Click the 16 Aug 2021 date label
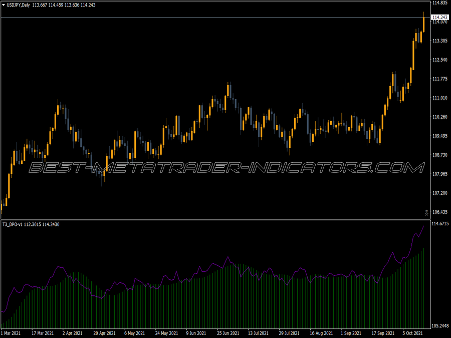This screenshot has width=451, height=338. pyautogui.click(x=321, y=333)
